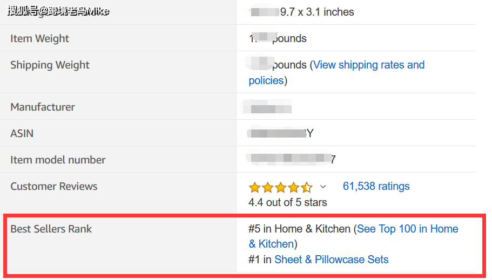The width and height of the screenshot is (492, 280).
Task: Open See Top 100 in Home & Kitchen
Action: point(407,229)
